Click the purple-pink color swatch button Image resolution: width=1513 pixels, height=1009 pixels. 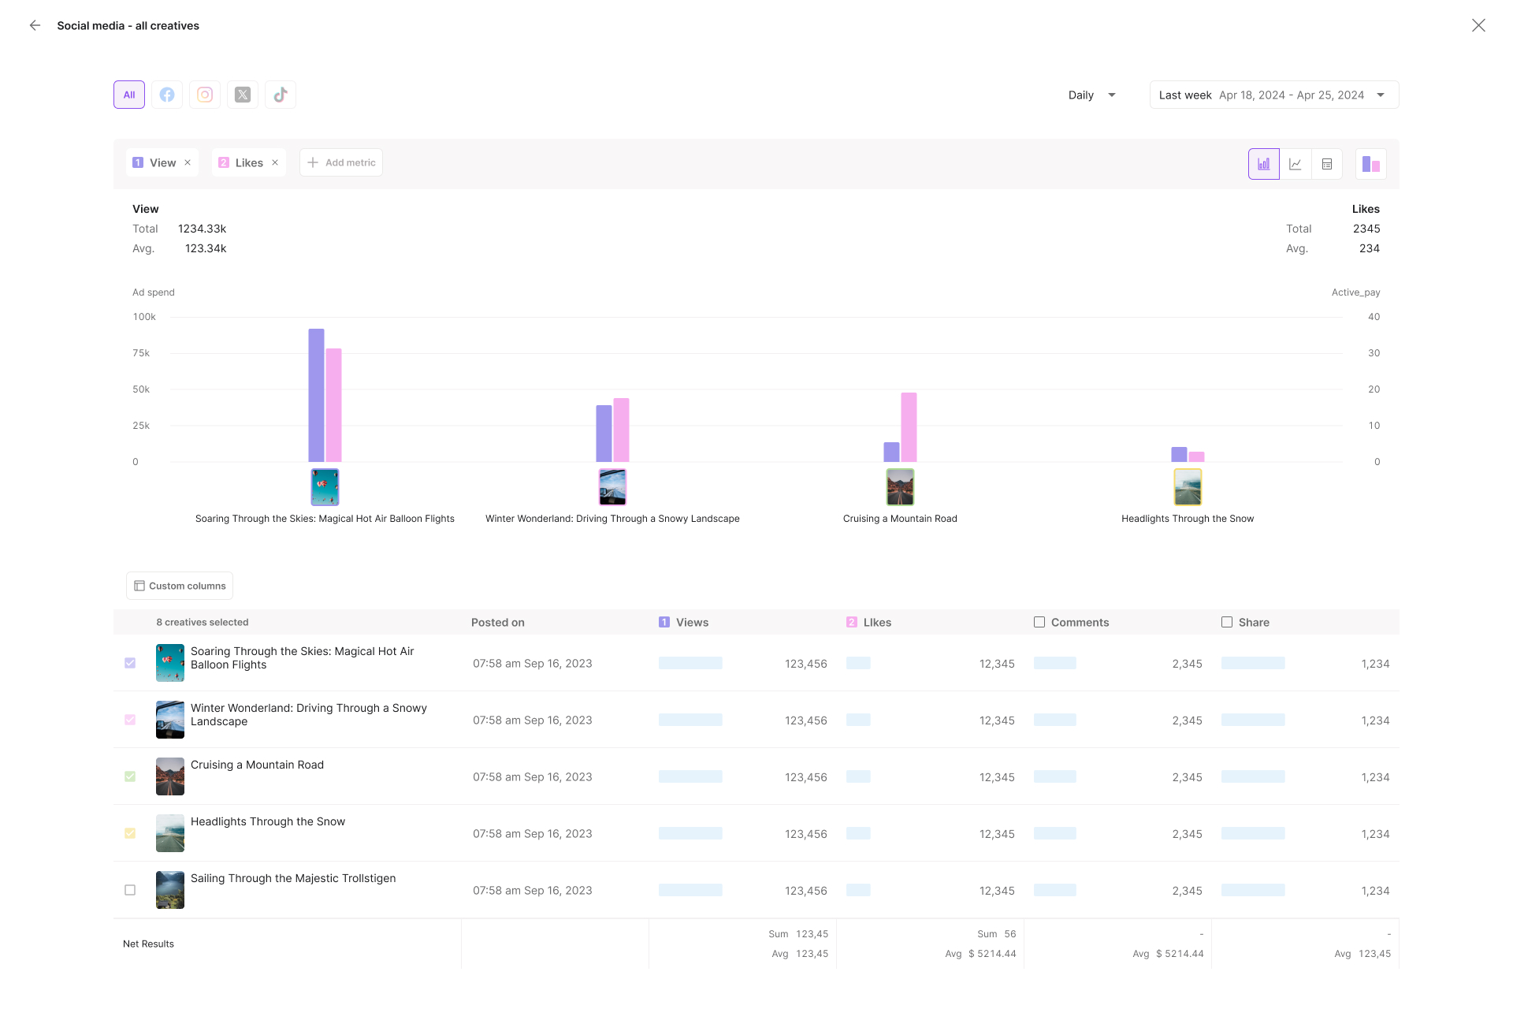1370,164
